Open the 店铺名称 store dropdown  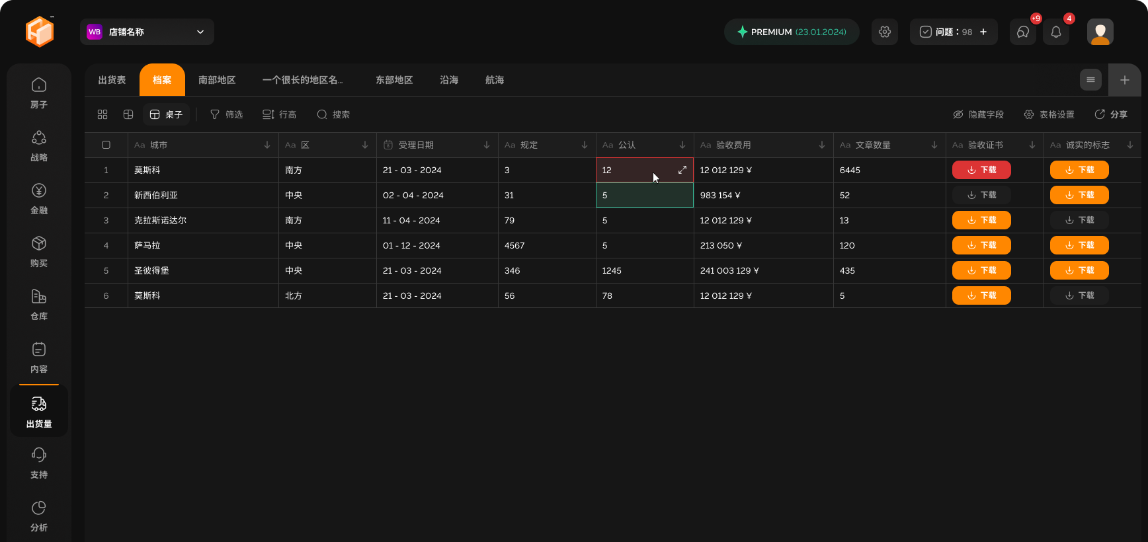point(147,32)
